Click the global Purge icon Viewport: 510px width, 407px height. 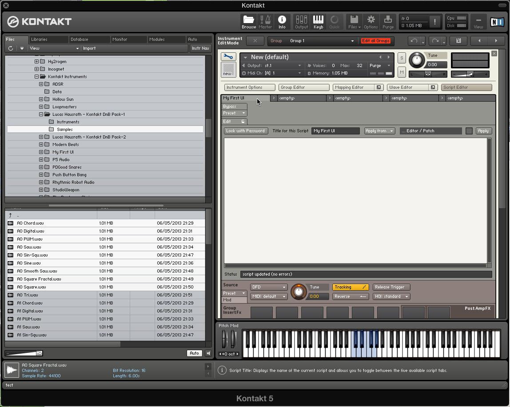click(x=388, y=22)
